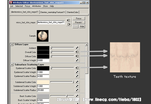Image resolution: width=151 pixels, height=104 pixels.
Task: Click Subdermal Scatter Radius checker icon
Action: [77, 90]
